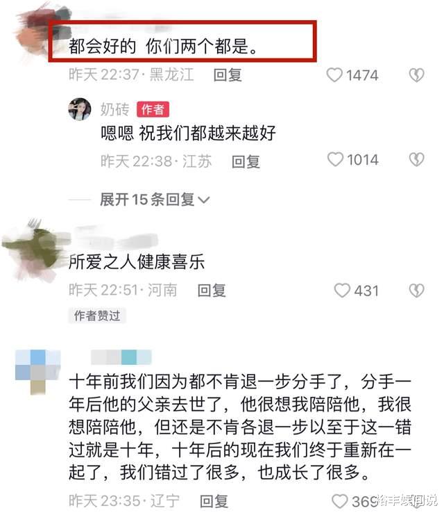Reply to the 22:37 Heilongjiang comment
Image resolution: width=444 pixels, height=515 pixels.
click(228, 75)
